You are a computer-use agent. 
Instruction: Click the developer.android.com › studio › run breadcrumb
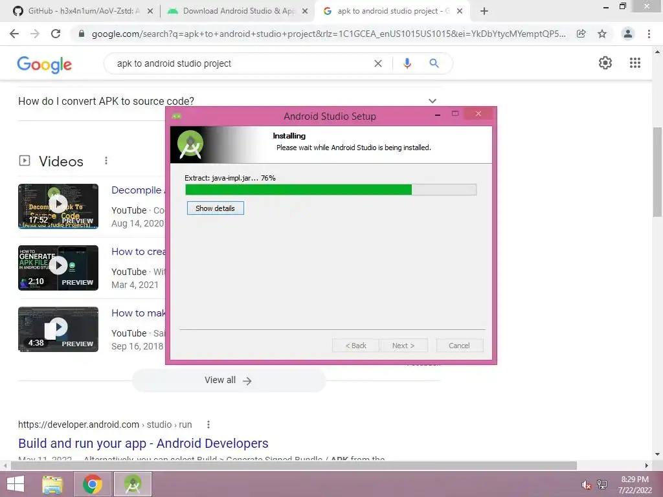coord(105,425)
